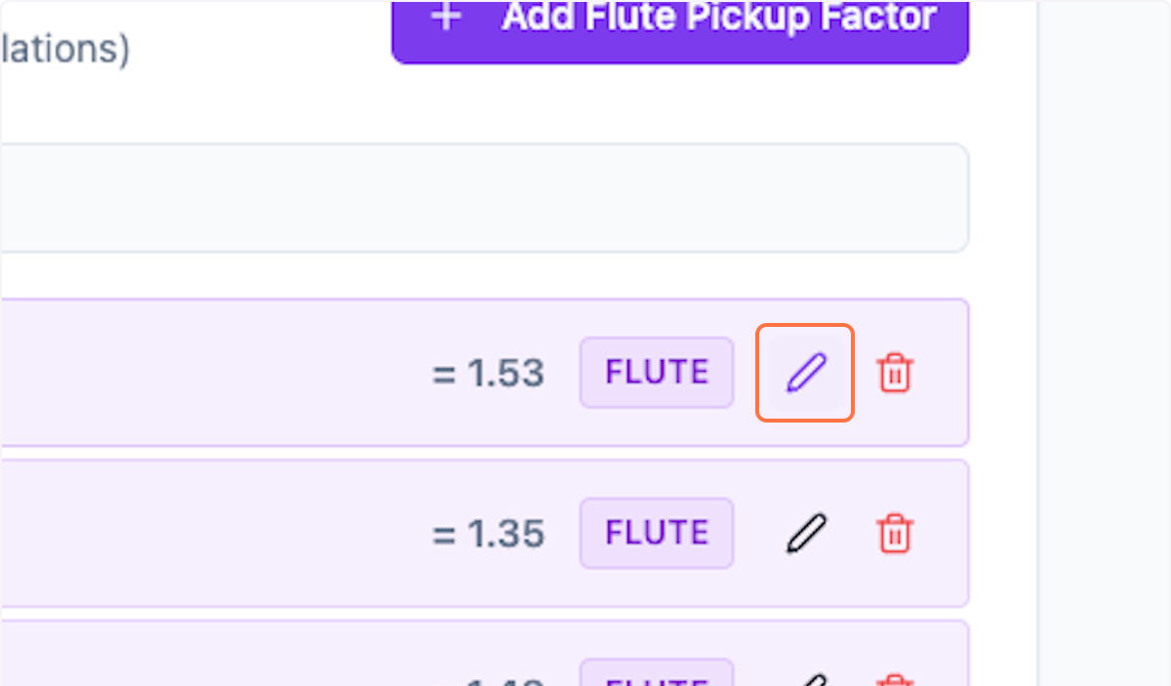Delete the bottom flute pickup factor
The image size is (1171, 686).
[x=895, y=678]
